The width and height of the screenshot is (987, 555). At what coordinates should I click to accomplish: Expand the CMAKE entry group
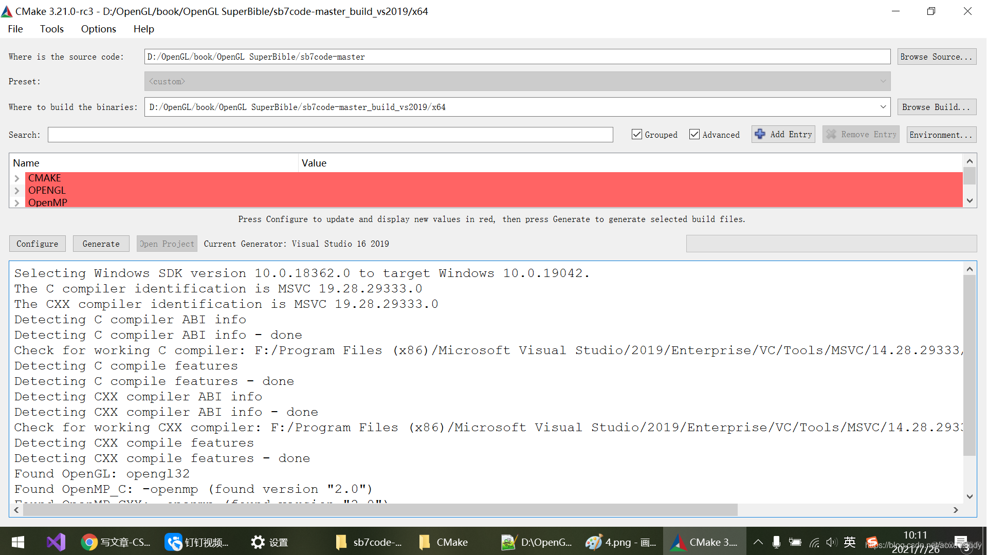(17, 177)
